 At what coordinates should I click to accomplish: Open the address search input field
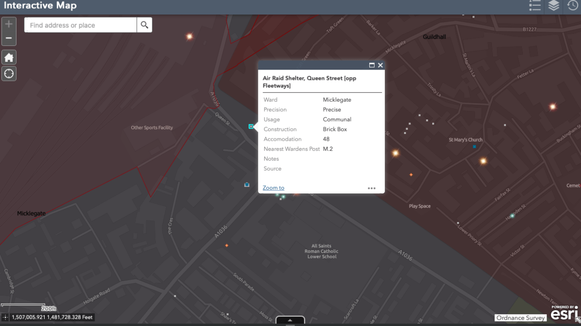pyautogui.click(x=80, y=25)
